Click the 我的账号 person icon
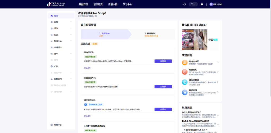 pyautogui.click(x=52, y=79)
